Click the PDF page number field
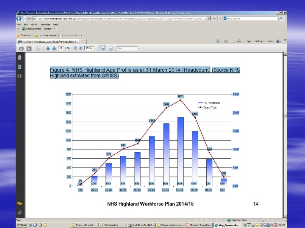Screen dimensions: 305x228 point(61,48)
